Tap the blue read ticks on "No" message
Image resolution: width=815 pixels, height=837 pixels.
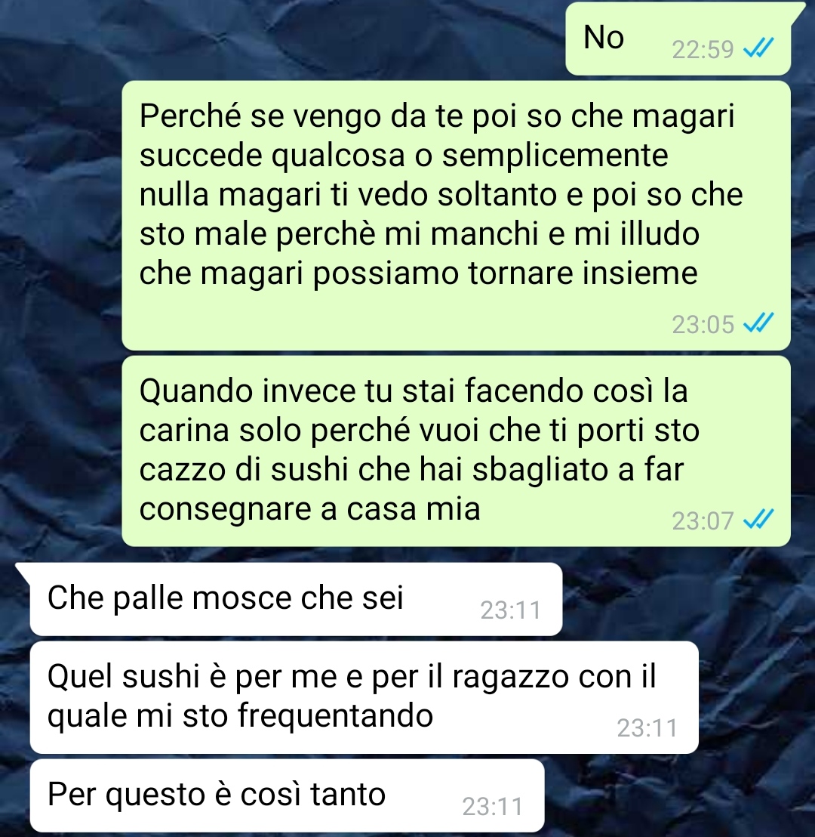click(758, 50)
